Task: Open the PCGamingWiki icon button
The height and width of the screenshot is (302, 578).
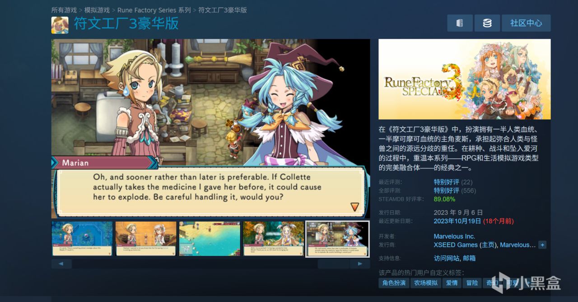Action: pyautogui.click(x=460, y=23)
